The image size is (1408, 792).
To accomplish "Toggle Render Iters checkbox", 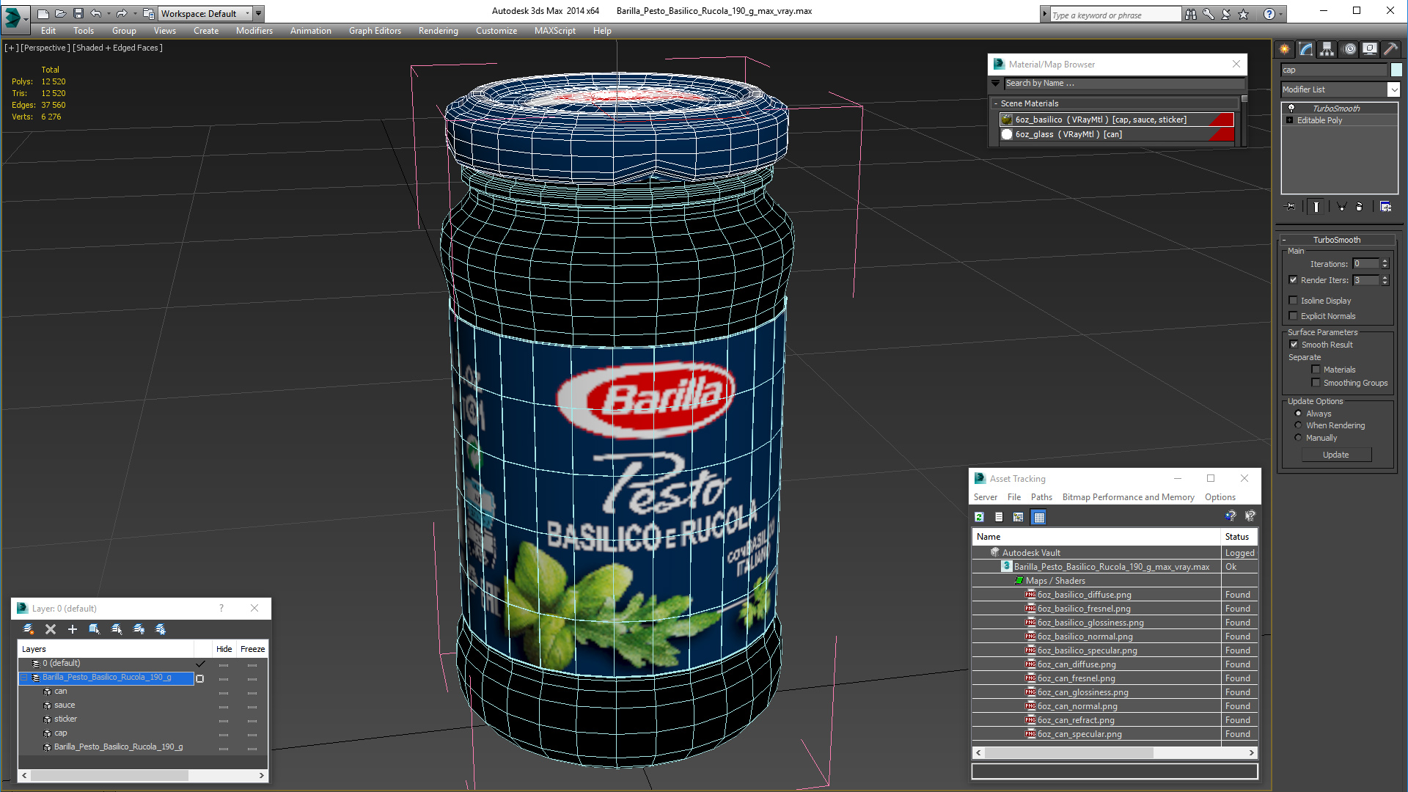I will 1294,279.
